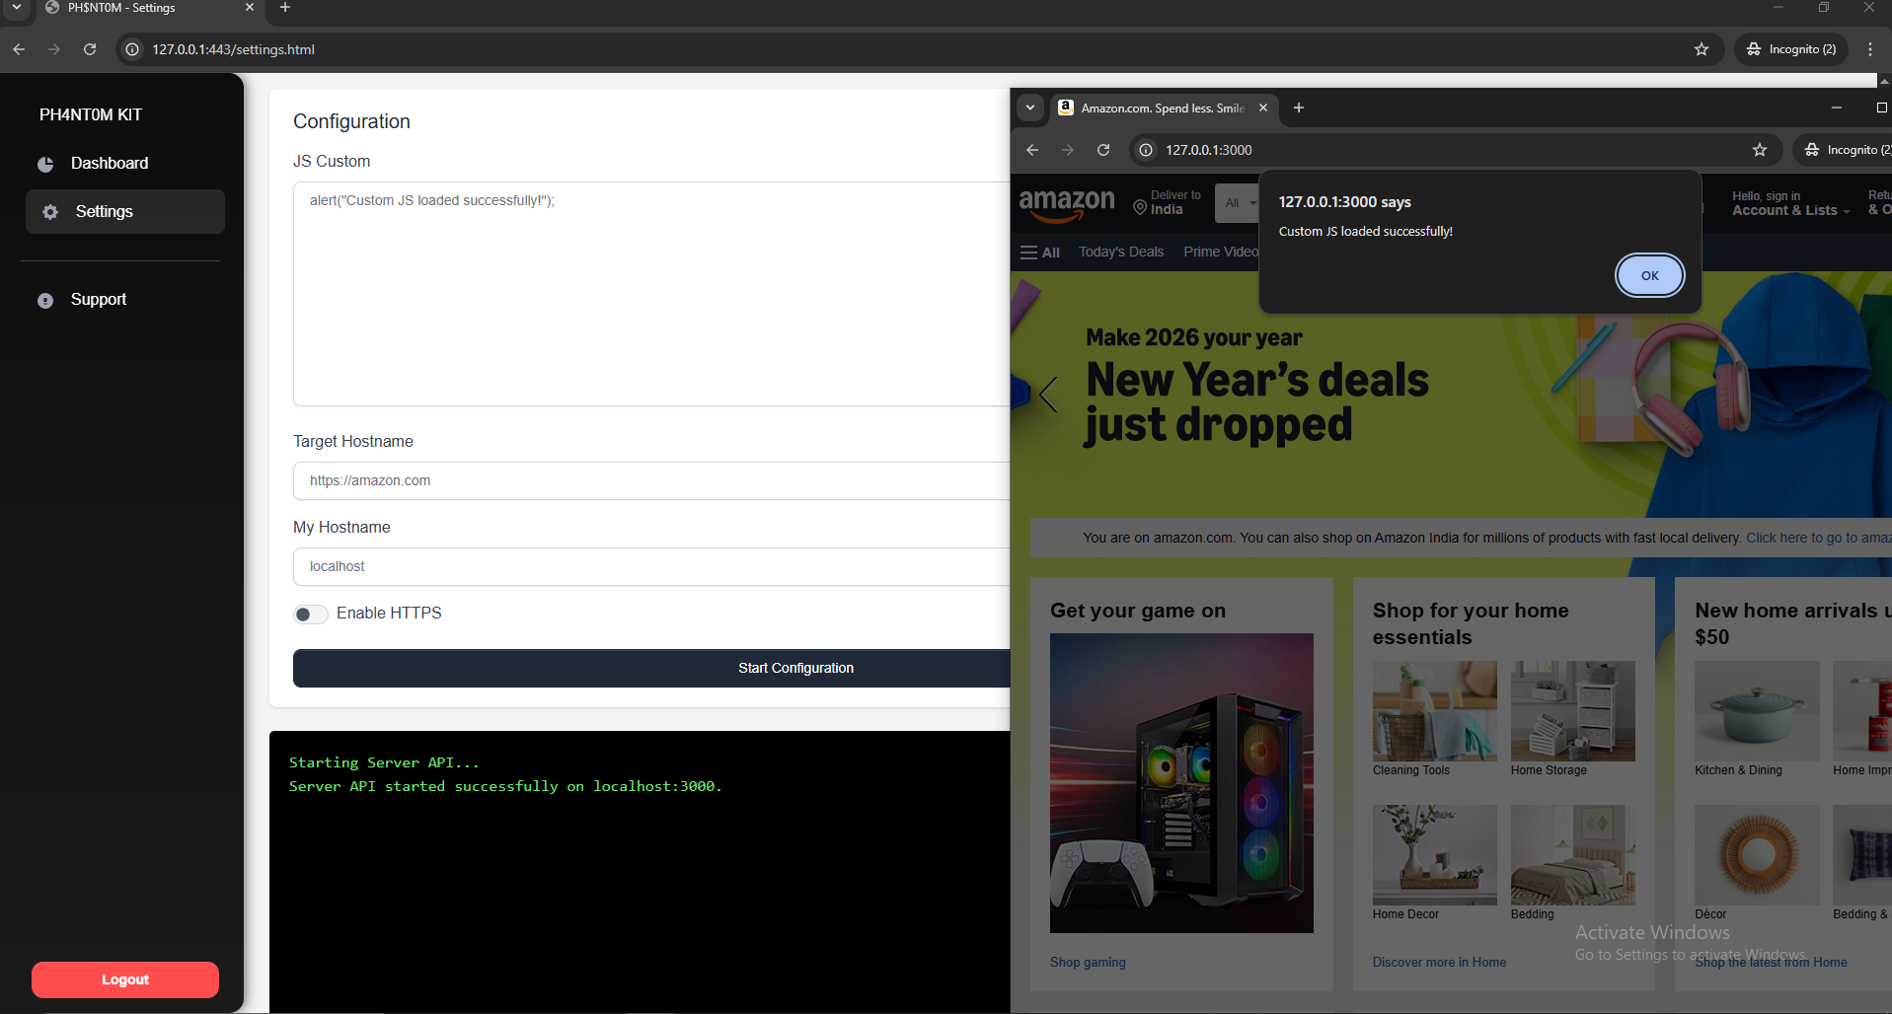Toggle the Enable HTTPS switch
Screen dimensions: 1892x1014
pyautogui.click(x=310, y=615)
